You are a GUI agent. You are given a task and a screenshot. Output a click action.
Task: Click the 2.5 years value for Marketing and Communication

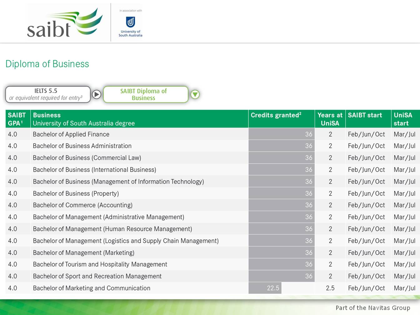[330, 288]
